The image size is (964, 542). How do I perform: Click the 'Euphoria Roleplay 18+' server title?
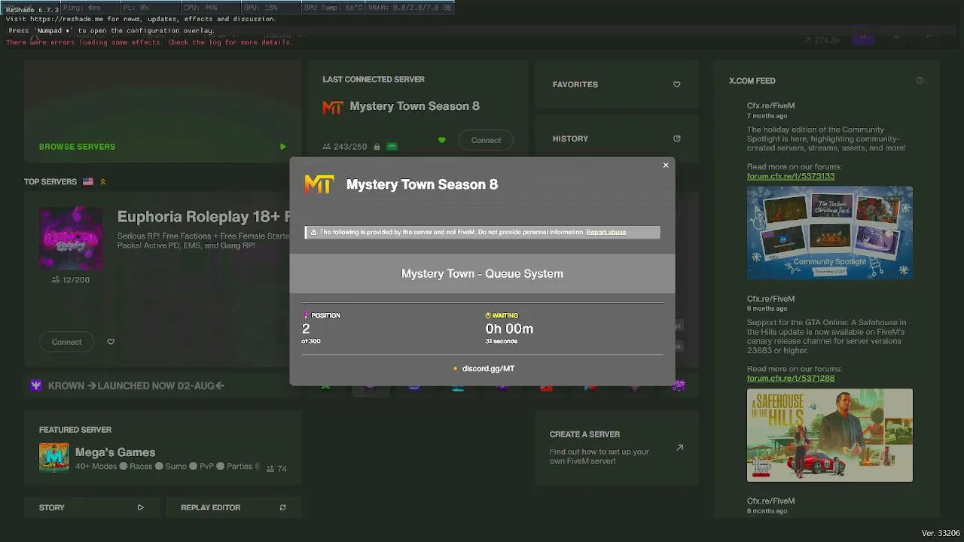[x=203, y=217]
